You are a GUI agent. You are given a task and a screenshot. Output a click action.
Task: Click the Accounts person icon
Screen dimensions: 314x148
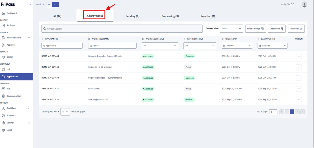[3, 116]
